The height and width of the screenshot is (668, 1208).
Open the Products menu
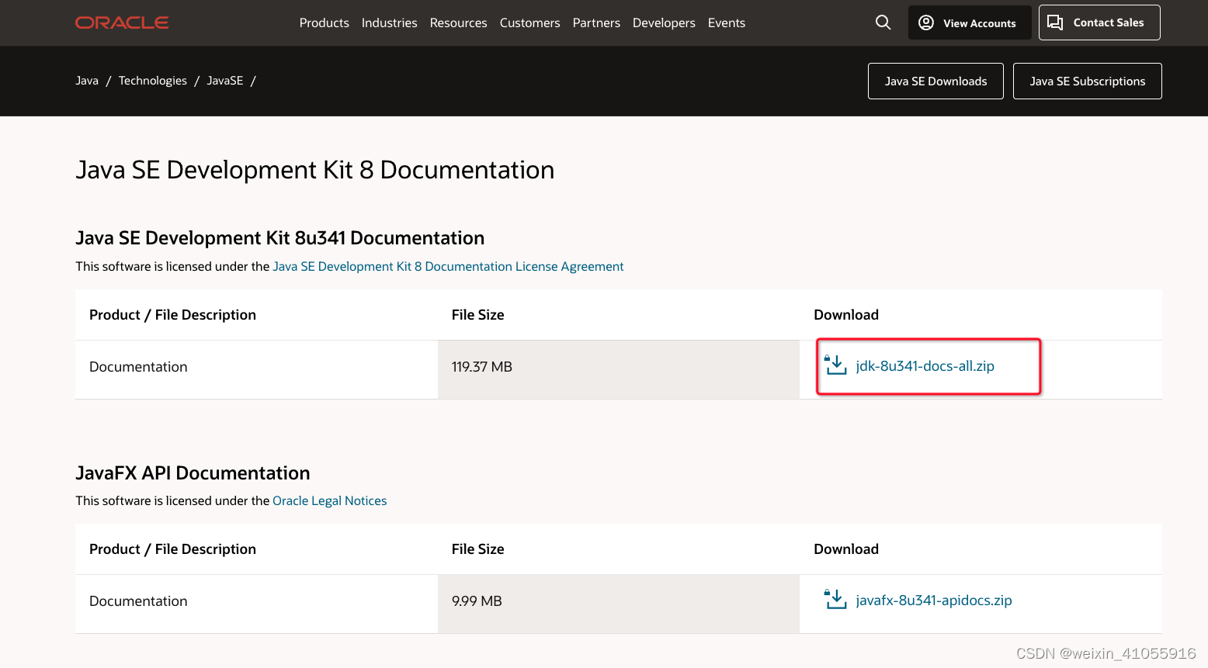324,23
